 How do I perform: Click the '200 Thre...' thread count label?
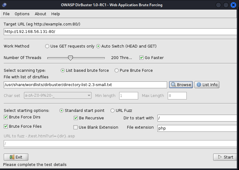121,58
